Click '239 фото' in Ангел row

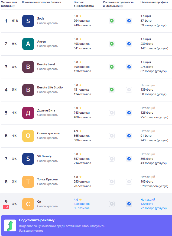147,44
